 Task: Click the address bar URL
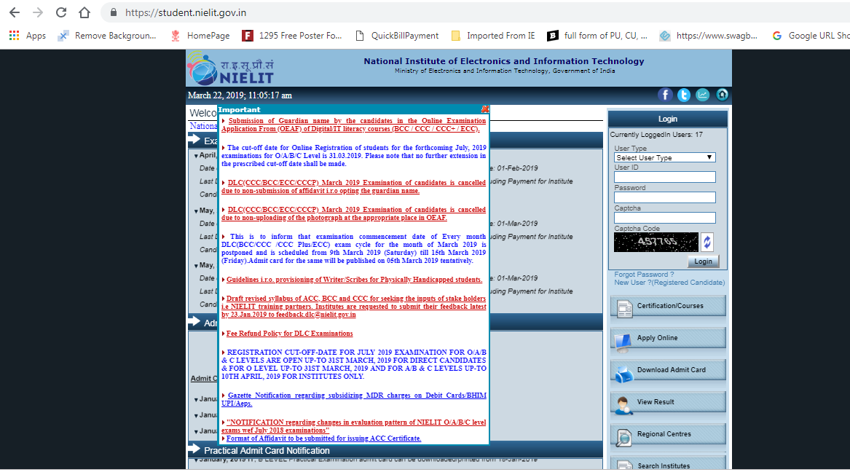[186, 12]
